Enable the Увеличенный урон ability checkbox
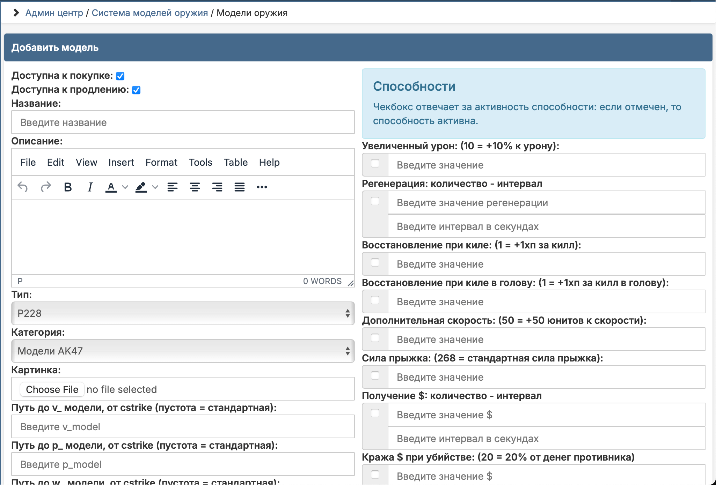The height and width of the screenshot is (485, 716). tap(375, 164)
